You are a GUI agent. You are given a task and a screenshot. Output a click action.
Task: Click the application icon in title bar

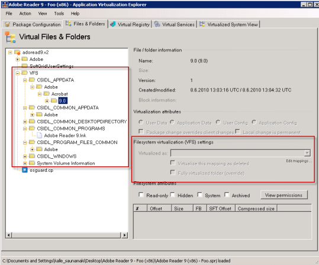click(x=5, y=5)
